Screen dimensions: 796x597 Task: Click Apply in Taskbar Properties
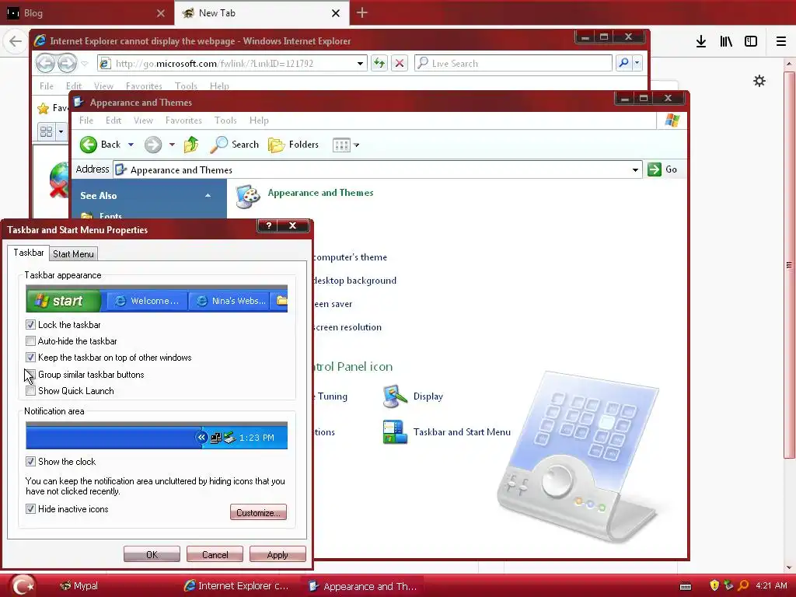278,554
